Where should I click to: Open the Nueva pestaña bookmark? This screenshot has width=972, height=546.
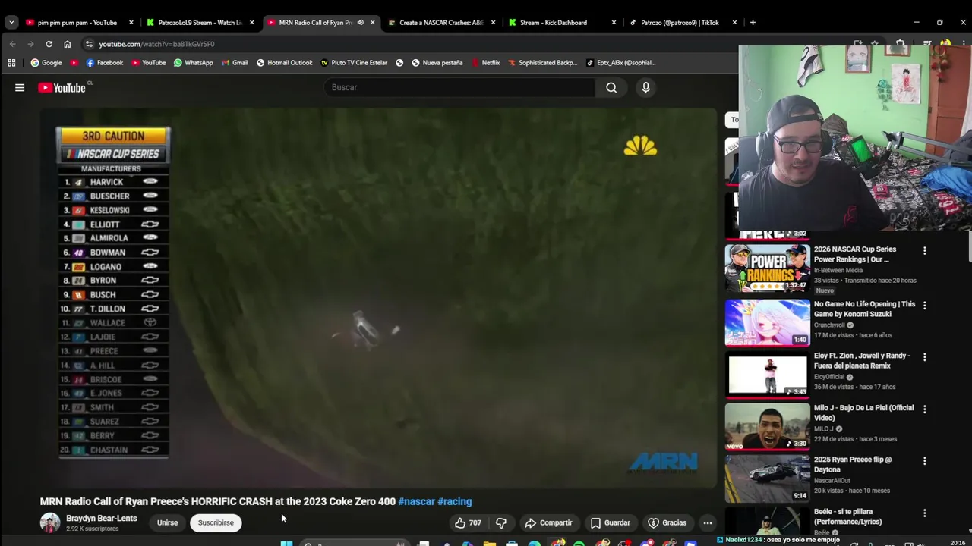[437, 63]
